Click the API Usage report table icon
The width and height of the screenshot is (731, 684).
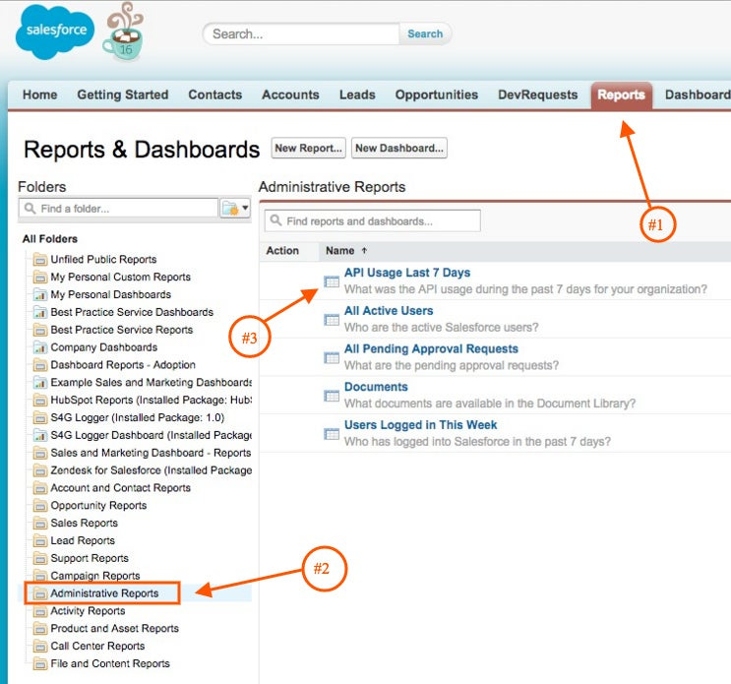coord(332,281)
